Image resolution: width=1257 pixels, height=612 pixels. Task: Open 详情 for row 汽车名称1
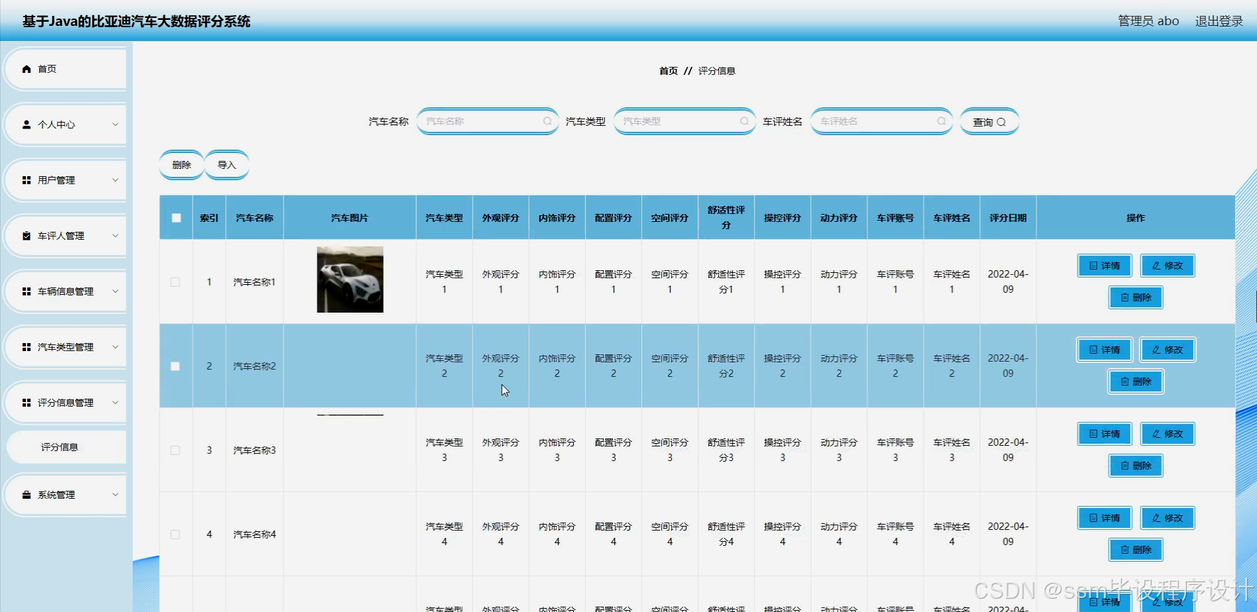coord(1105,266)
